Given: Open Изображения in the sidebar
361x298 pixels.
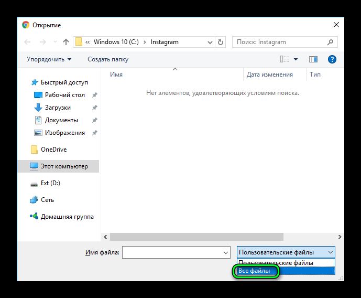Looking at the screenshot, I should (64, 133).
